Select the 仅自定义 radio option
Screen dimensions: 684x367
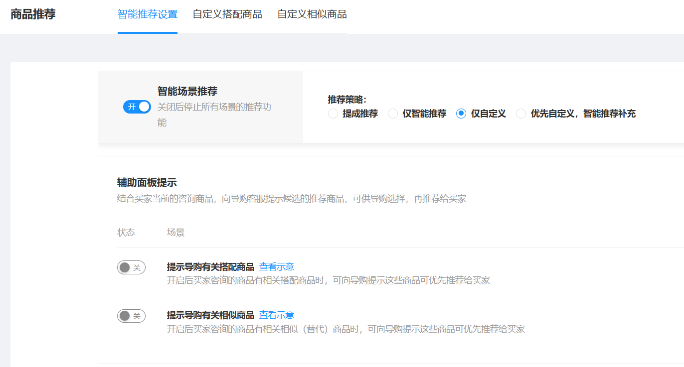click(x=461, y=114)
